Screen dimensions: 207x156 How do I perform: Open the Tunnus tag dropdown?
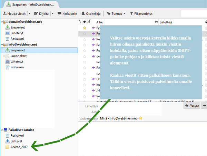pyautogui.click(x=116, y=13)
